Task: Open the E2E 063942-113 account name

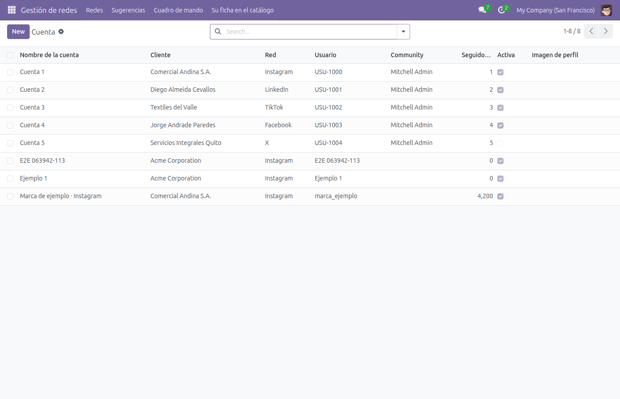Action: tap(43, 160)
